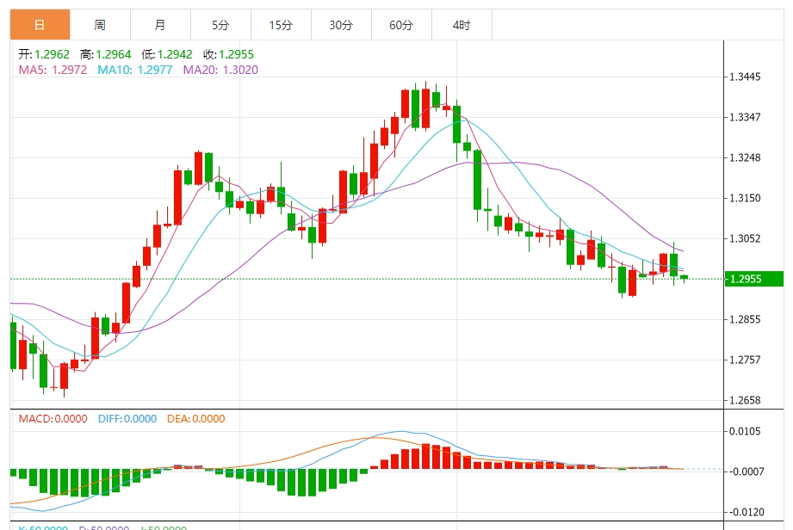The height and width of the screenshot is (530, 793).
Task: Select the 日 daily timeframe tab
Action: (40, 24)
